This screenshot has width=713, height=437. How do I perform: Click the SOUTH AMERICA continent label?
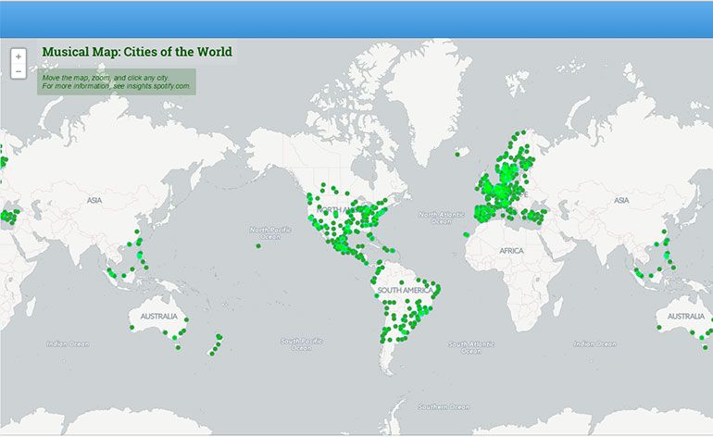[405, 291]
